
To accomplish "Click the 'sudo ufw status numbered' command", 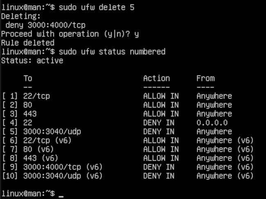I will [112, 51].
